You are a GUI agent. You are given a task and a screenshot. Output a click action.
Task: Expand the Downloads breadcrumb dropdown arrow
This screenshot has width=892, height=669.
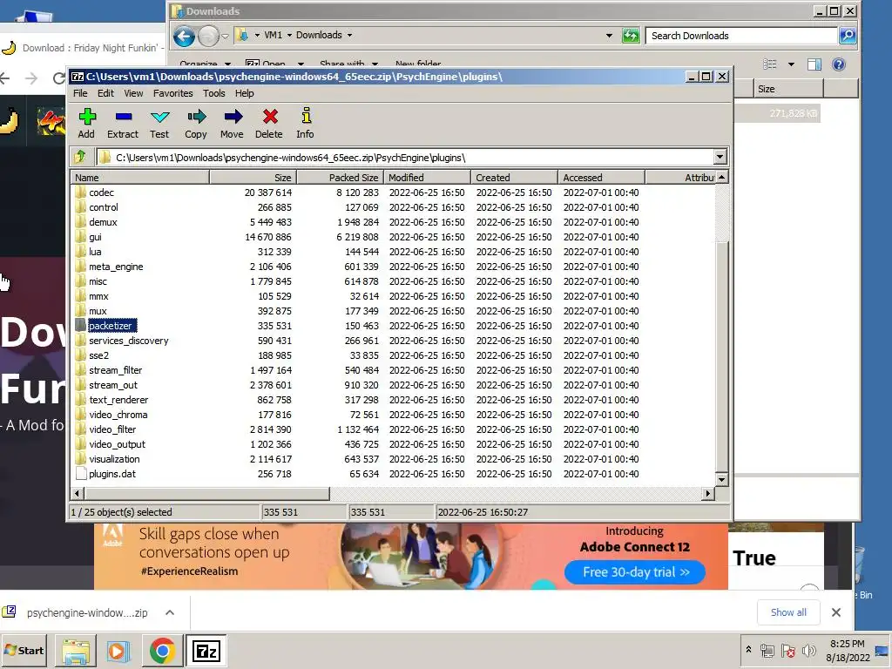pos(349,35)
